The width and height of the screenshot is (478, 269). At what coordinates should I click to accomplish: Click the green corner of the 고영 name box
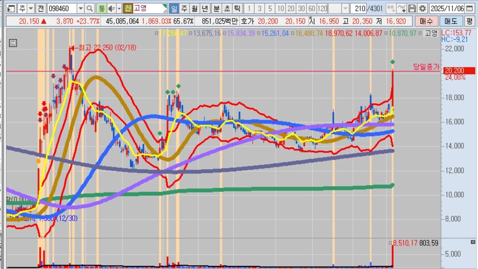(x=165, y=6)
